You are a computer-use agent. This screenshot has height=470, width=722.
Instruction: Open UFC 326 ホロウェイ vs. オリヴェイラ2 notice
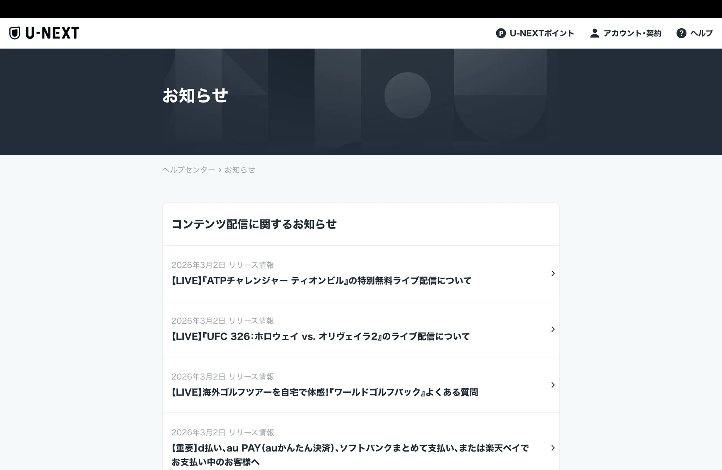361,329
